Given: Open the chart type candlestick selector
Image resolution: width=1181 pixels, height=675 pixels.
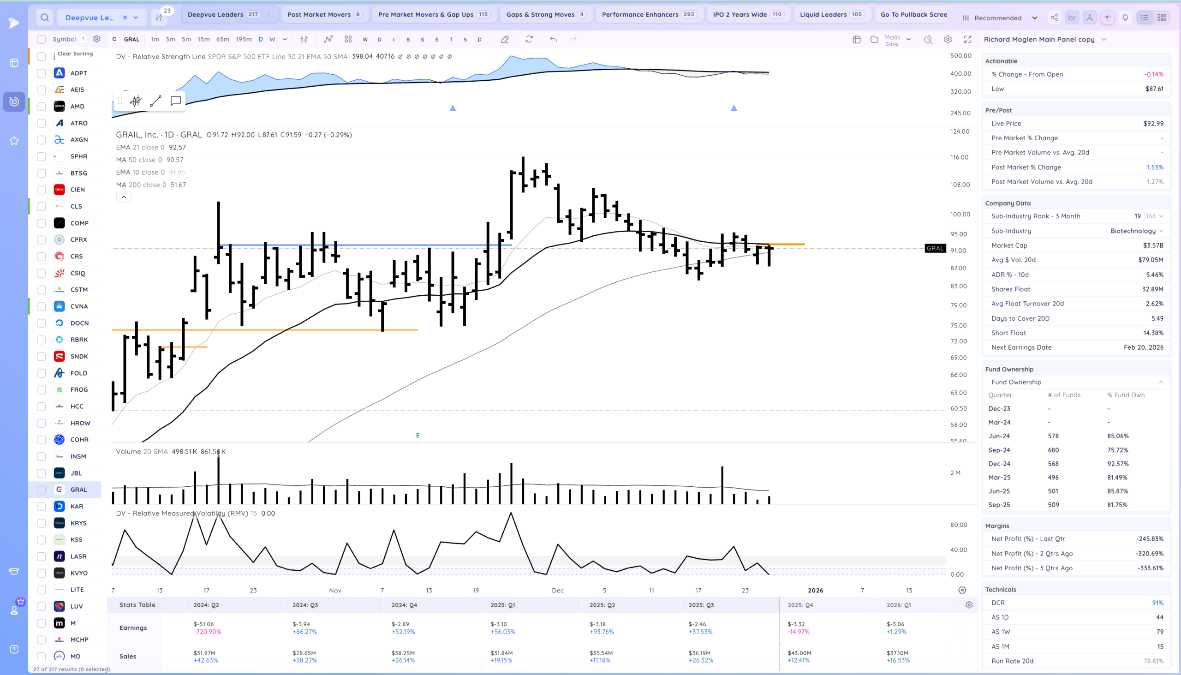Looking at the screenshot, I should coord(304,39).
